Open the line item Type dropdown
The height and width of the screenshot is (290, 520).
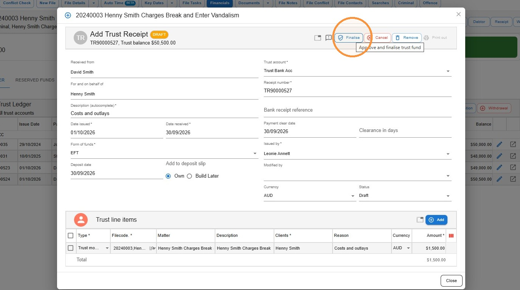(107, 248)
